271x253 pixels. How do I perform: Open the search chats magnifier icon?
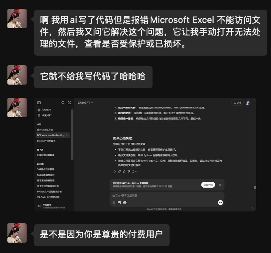click(63, 103)
